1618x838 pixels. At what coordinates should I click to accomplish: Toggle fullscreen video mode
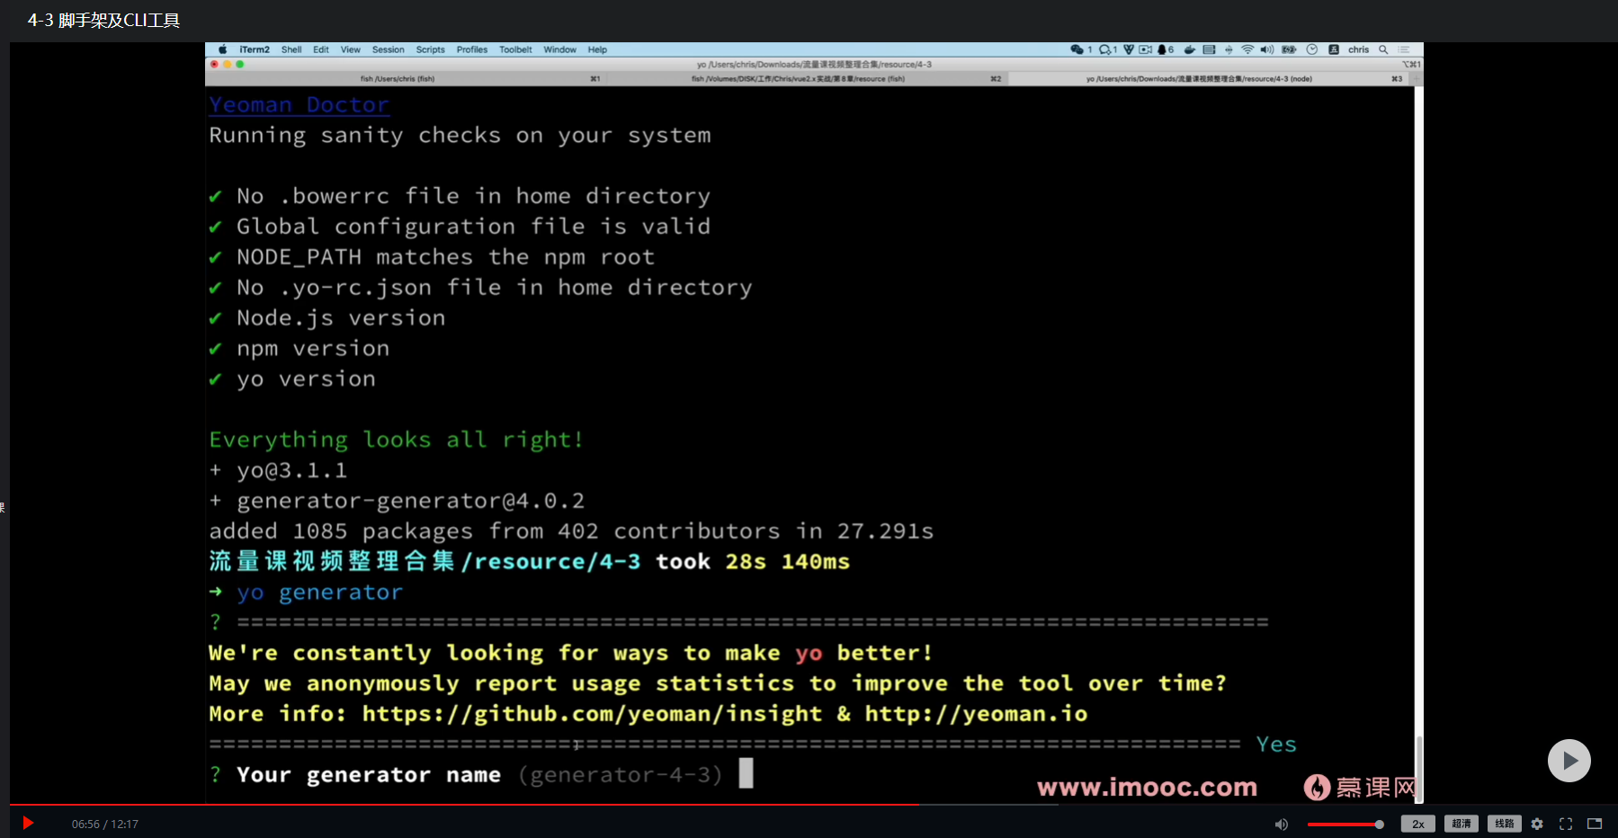(1566, 824)
